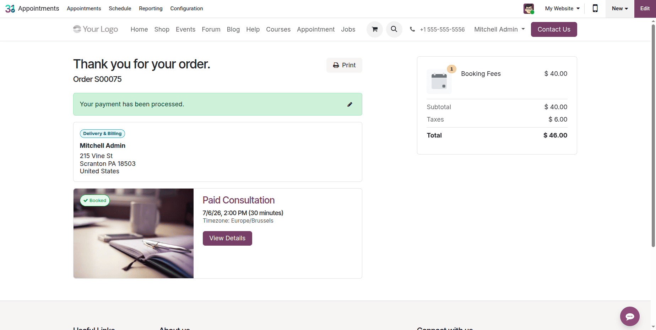The image size is (656, 330).
Task: Open the Forum link
Action: tap(211, 29)
